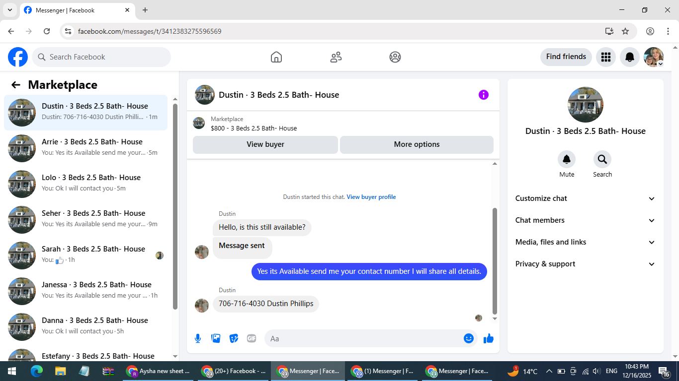Open the volume icon in system tray
This screenshot has height=381, width=679.
point(596,371)
